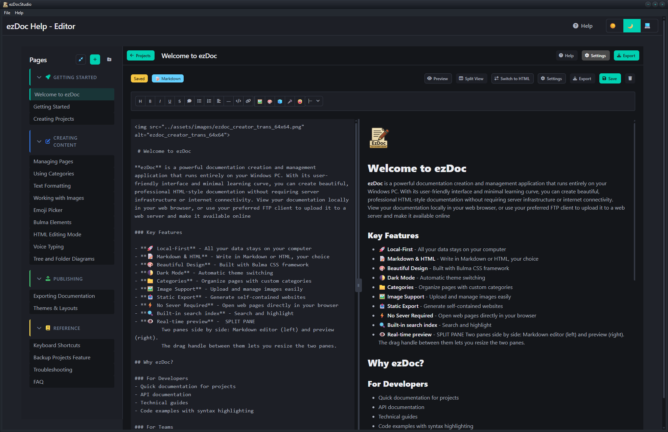Viewport: 668px width, 432px height.
Task: Open the Help menu in the menu bar
Action: click(19, 13)
